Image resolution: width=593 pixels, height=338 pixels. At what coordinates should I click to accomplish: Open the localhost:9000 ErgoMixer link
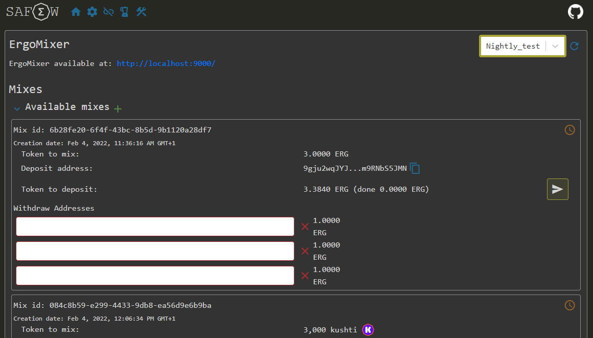[x=166, y=63]
